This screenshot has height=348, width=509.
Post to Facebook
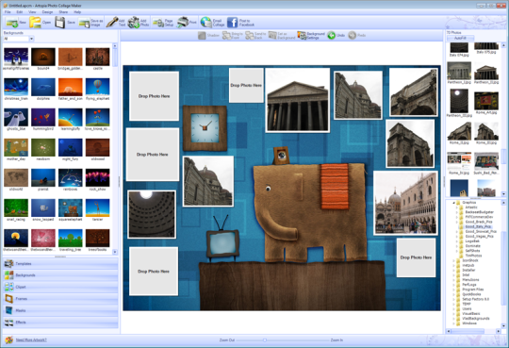[x=240, y=23]
